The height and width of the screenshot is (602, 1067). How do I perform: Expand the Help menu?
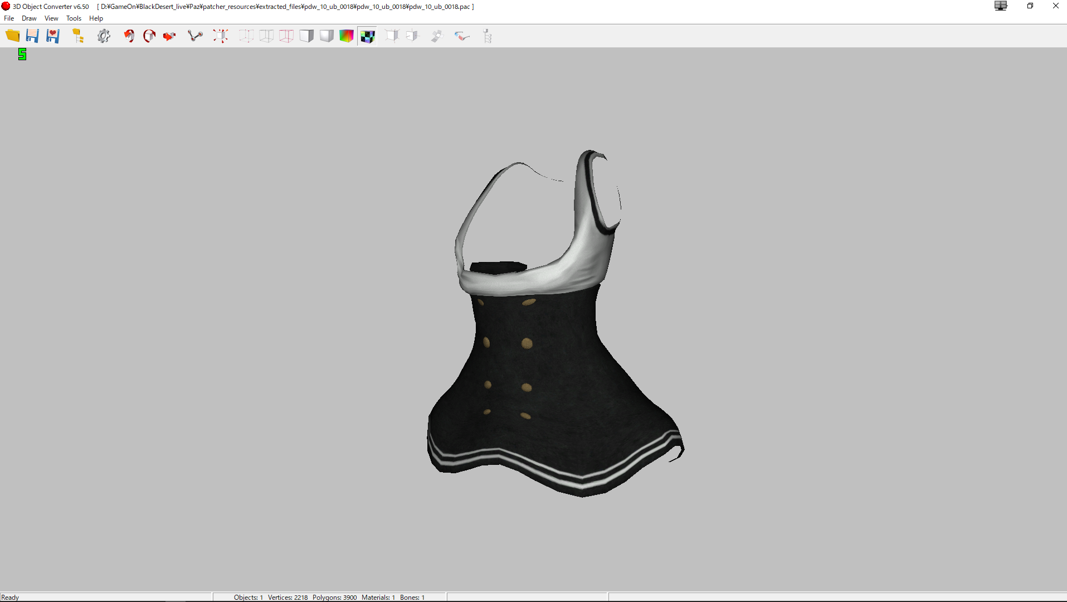pyautogui.click(x=96, y=18)
